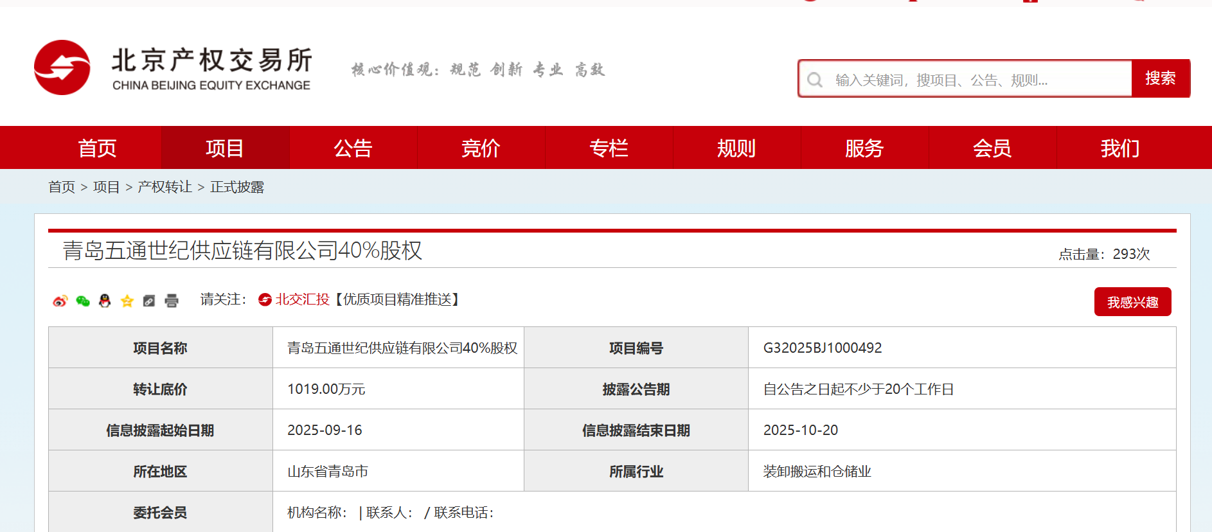This screenshot has width=1212, height=532.
Task: Click the 所属行业 header cell
Action: pos(636,471)
